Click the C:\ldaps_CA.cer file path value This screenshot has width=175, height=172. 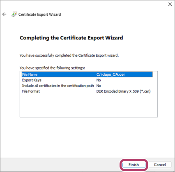111,74
